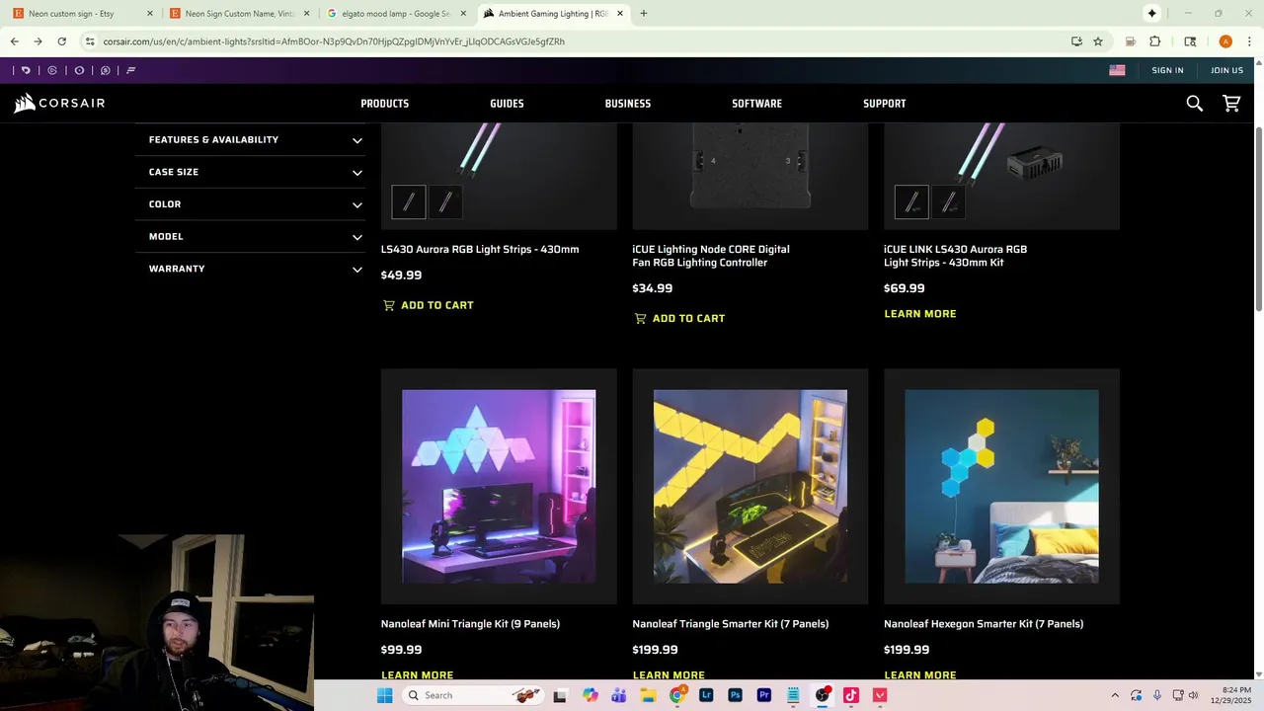Open File Explorer from the taskbar
1264x711 pixels.
pyautogui.click(x=648, y=695)
